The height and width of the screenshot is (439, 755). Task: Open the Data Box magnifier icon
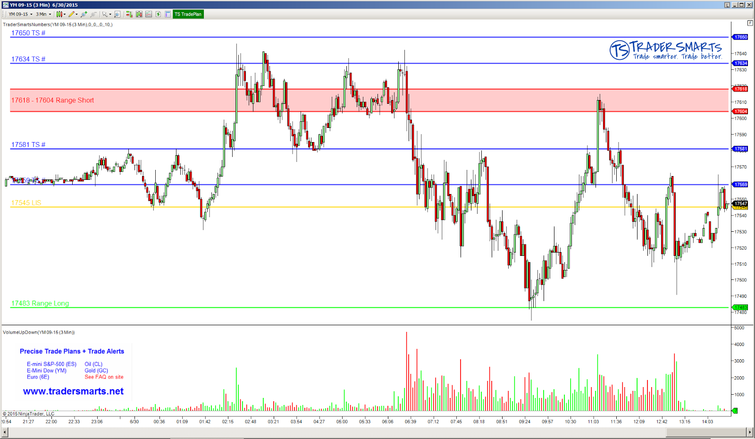[x=117, y=14]
